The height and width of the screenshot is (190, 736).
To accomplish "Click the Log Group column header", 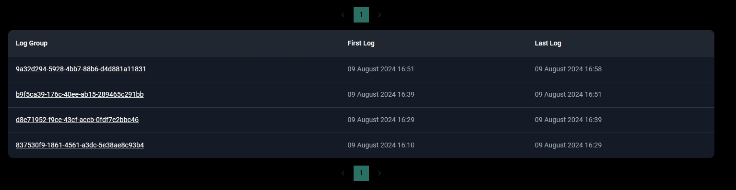I will tap(32, 43).
